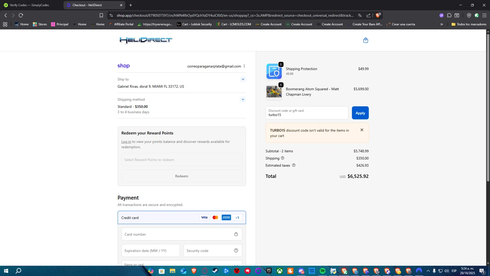Click the browser address bar URL
This screenshot has height=276, width=490.
235,15
